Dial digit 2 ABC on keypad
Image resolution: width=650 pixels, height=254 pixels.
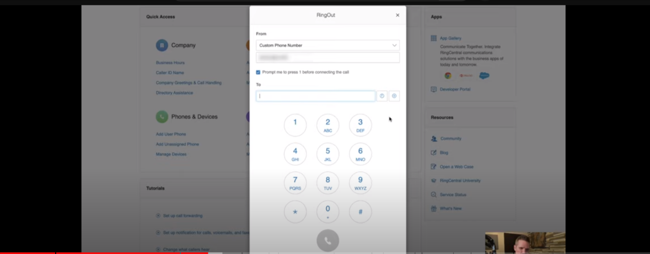click(x=328, y=125)
